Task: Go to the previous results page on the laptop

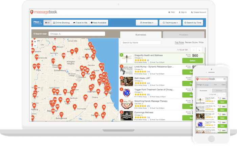Action: point(194,50)
